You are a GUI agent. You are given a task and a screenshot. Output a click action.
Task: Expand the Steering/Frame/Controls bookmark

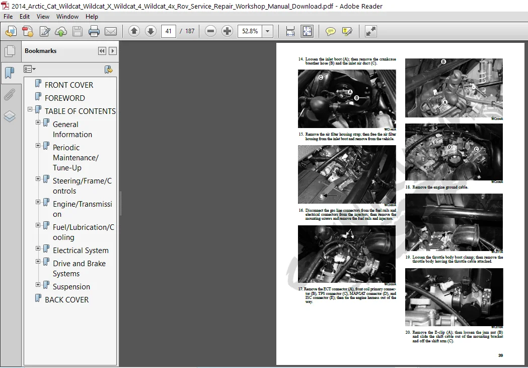38,179
